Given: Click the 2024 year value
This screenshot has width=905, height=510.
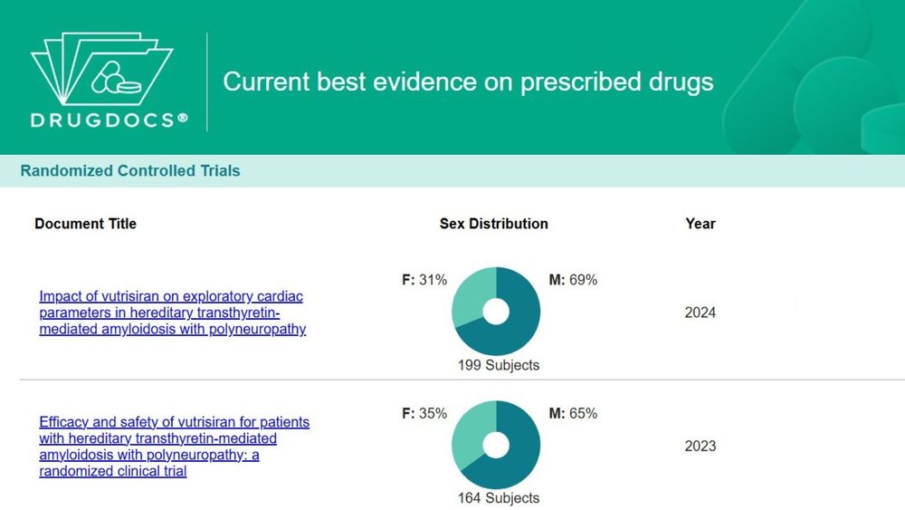Looking at the screenshot, I should tap(700, 313).
